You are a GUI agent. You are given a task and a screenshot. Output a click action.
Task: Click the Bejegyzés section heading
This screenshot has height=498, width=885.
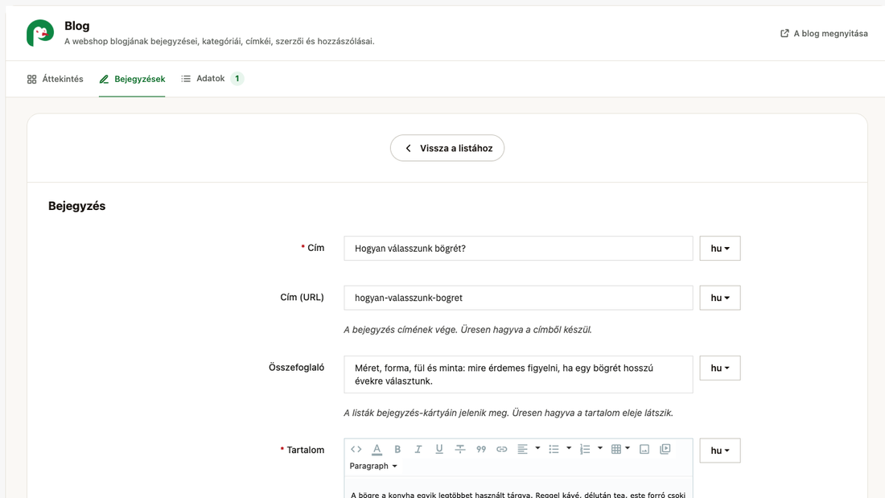76,206
